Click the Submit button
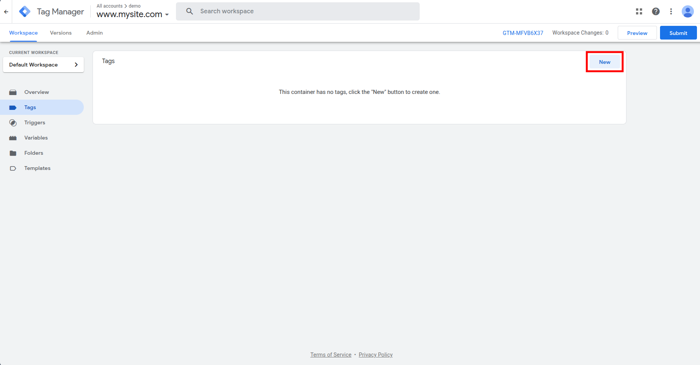The width and height of the screenshot is (700, 365). [678, 33]
